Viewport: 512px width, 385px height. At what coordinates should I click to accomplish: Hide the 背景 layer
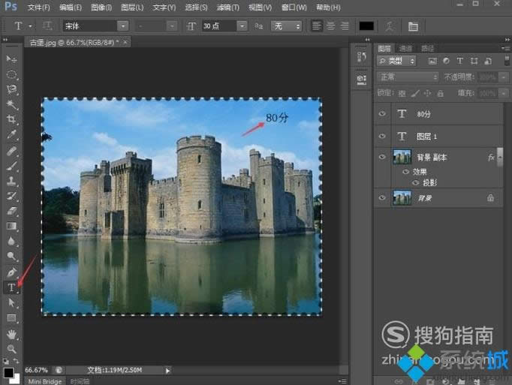coord(382,197)
